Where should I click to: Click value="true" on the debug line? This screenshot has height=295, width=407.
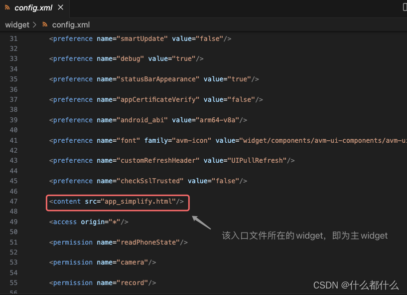coord(172,59)
